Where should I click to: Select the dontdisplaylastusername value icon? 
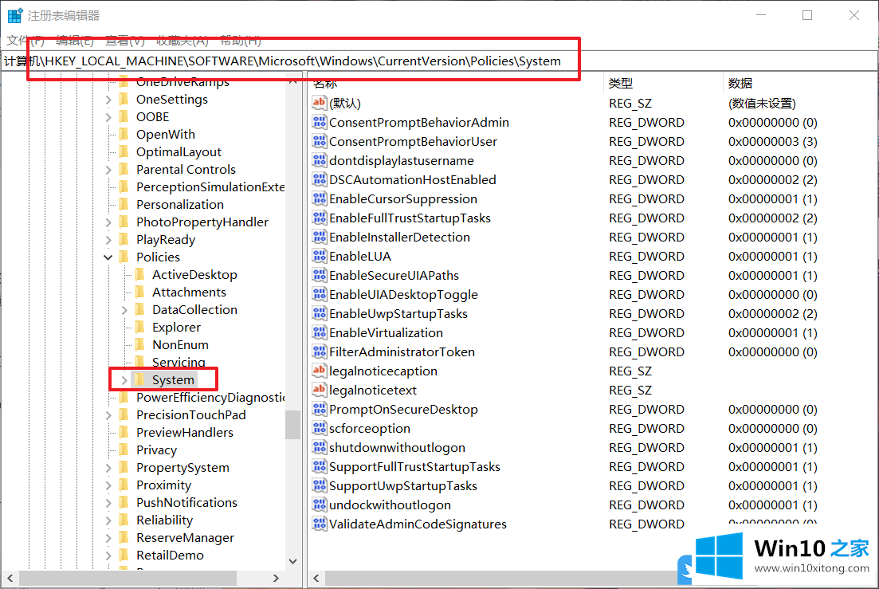click(x=320, y=160)
